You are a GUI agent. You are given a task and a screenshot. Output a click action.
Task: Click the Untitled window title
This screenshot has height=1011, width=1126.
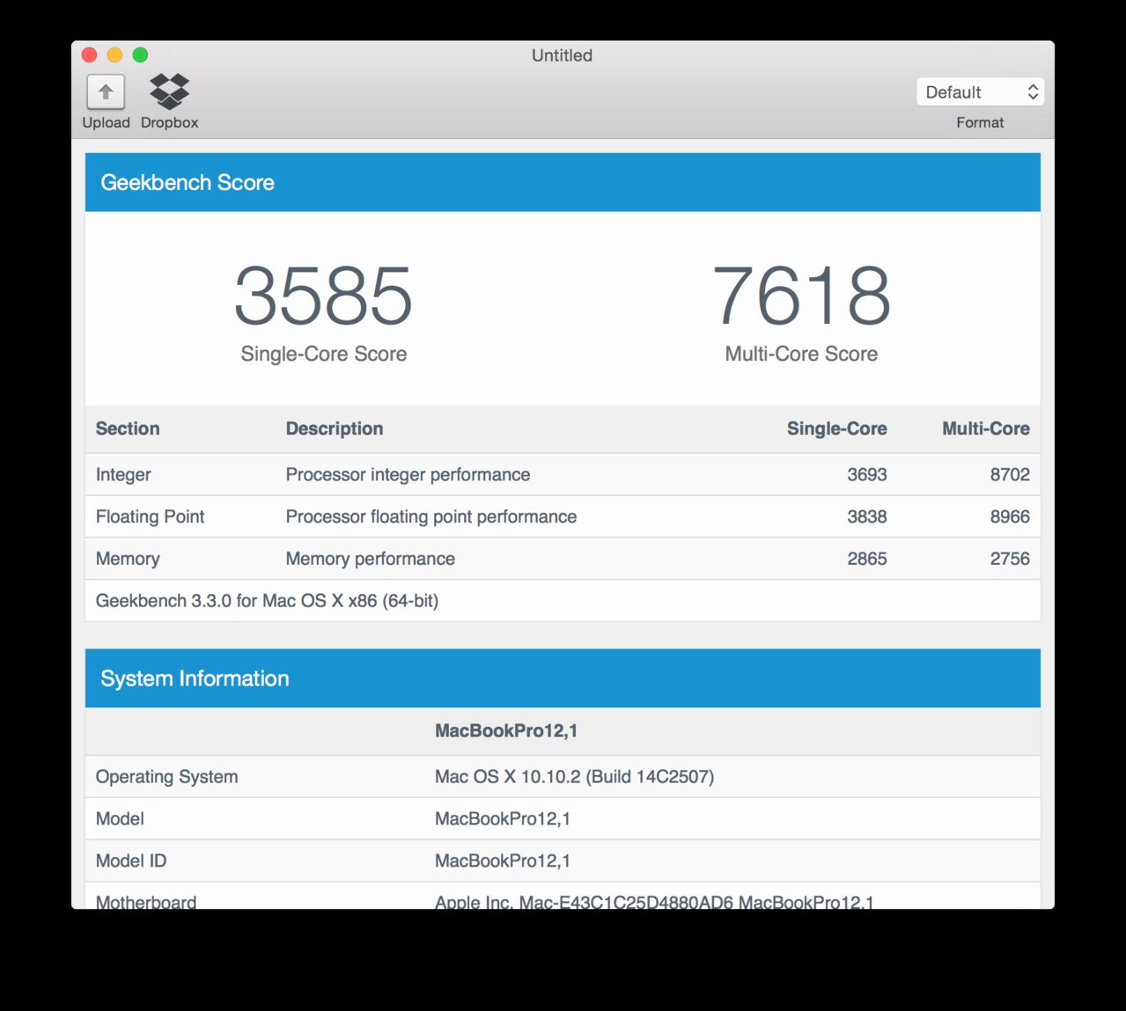coord(562,55)
